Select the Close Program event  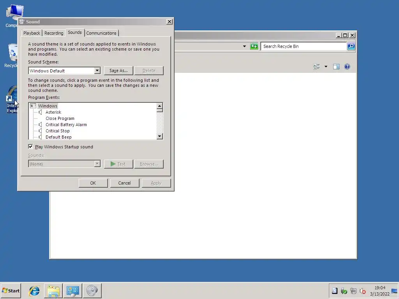60,118
